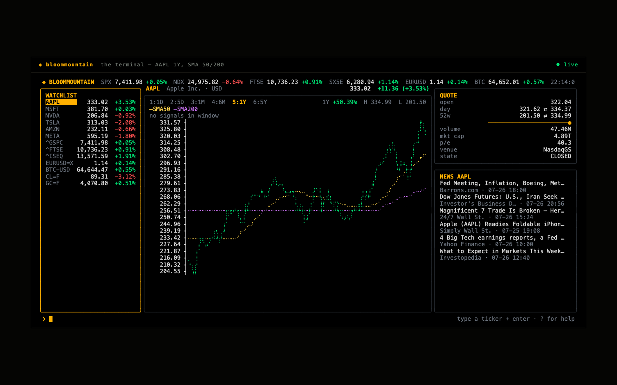Image resolution: width=617 pixels, height=385 pixels.
Task: Switch chart to 4:6M range
Action: tap(218, 102)
